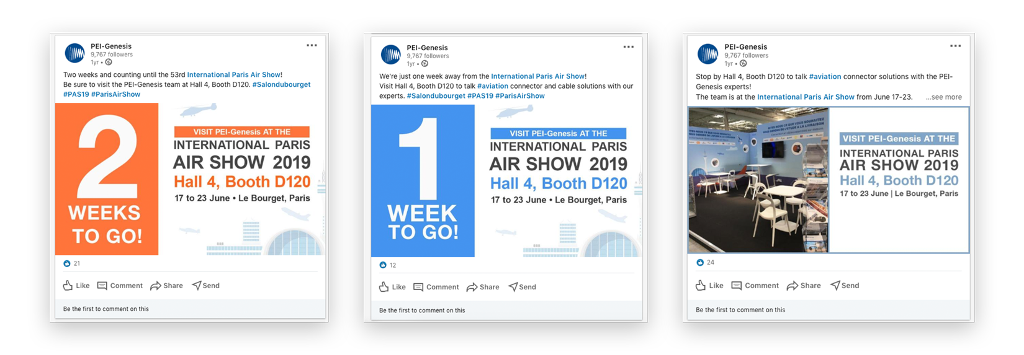
Task: Like the 2 Weeks To Go post
Action: 76,286
